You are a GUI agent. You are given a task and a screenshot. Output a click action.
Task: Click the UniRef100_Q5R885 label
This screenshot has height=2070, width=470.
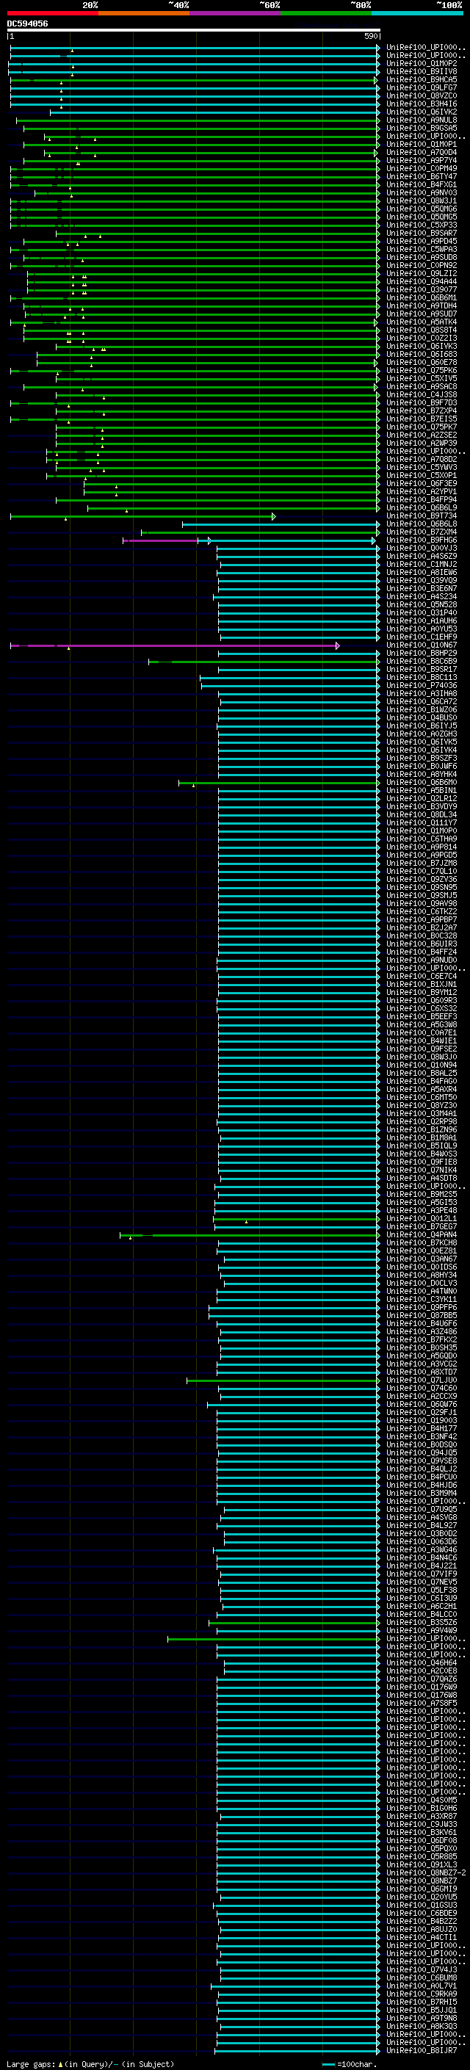[x=421, y=1856]
